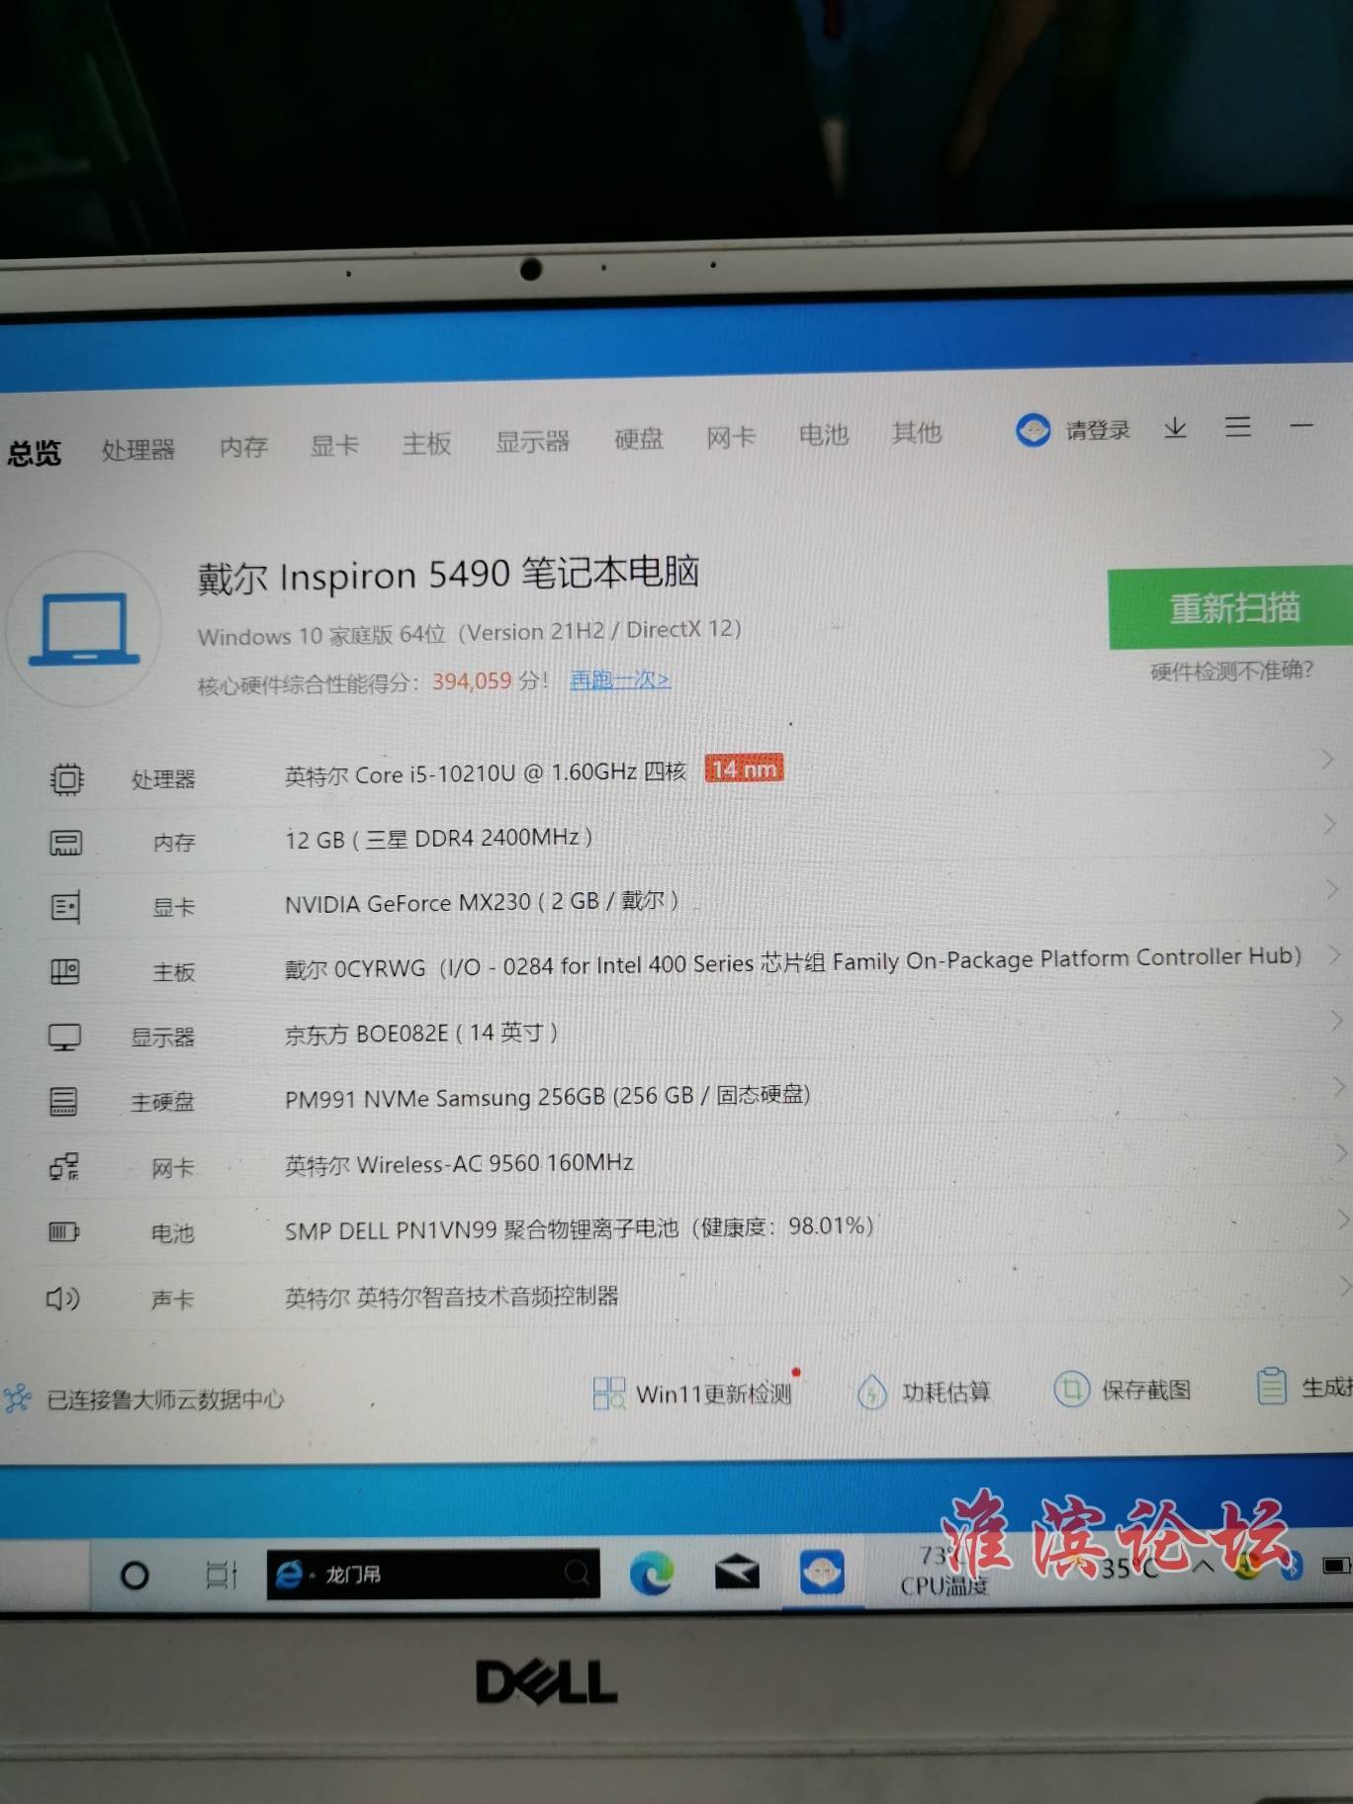Expand the 主硬盘 row chevron
This screenshot has width=1353, height=1804.
point(1339,1086)
